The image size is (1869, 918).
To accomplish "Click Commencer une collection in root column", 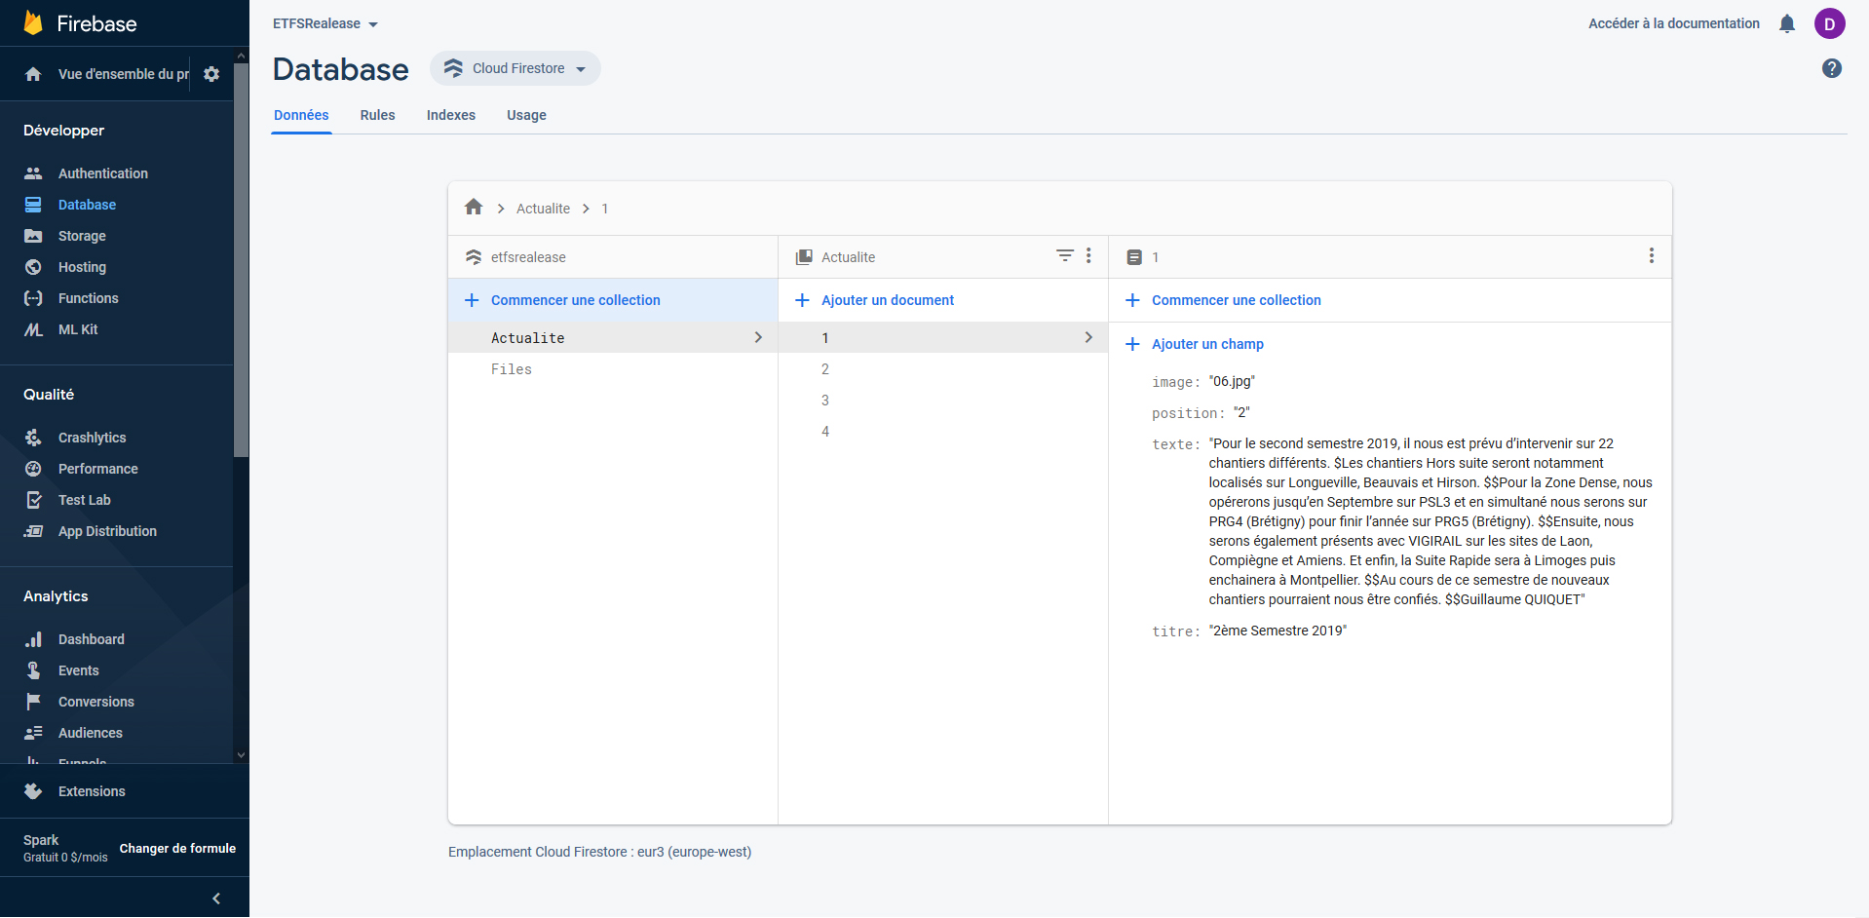I will [x=575, y=300].
